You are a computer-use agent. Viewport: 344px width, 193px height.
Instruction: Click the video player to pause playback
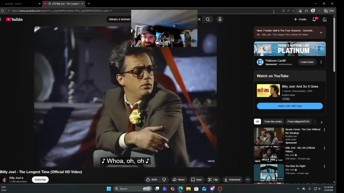click(x=126, y=96)
